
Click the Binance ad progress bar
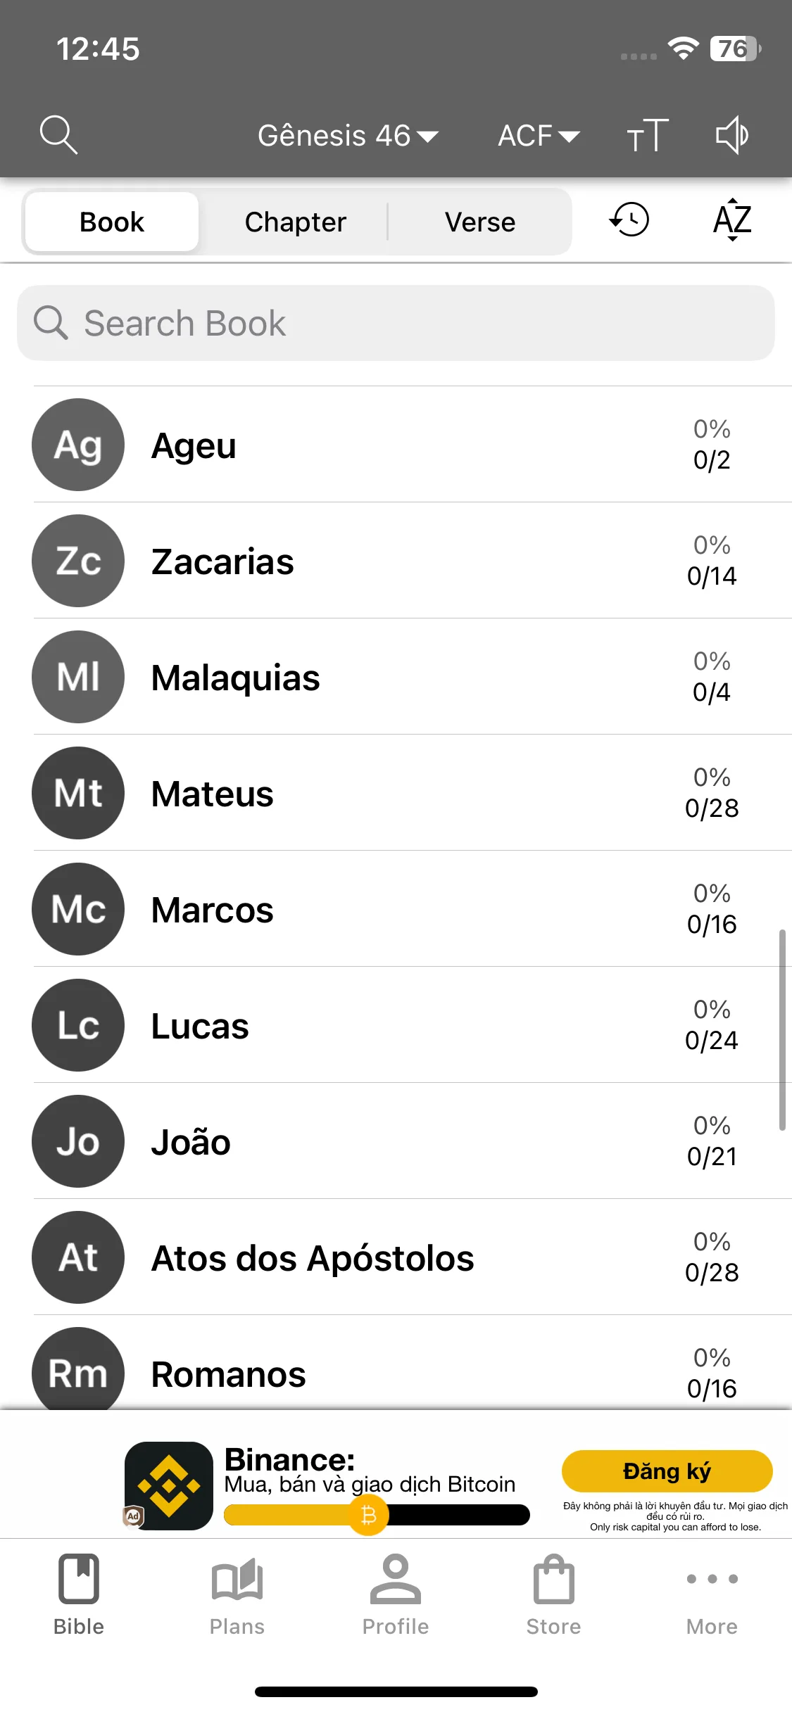(377, 1515)
